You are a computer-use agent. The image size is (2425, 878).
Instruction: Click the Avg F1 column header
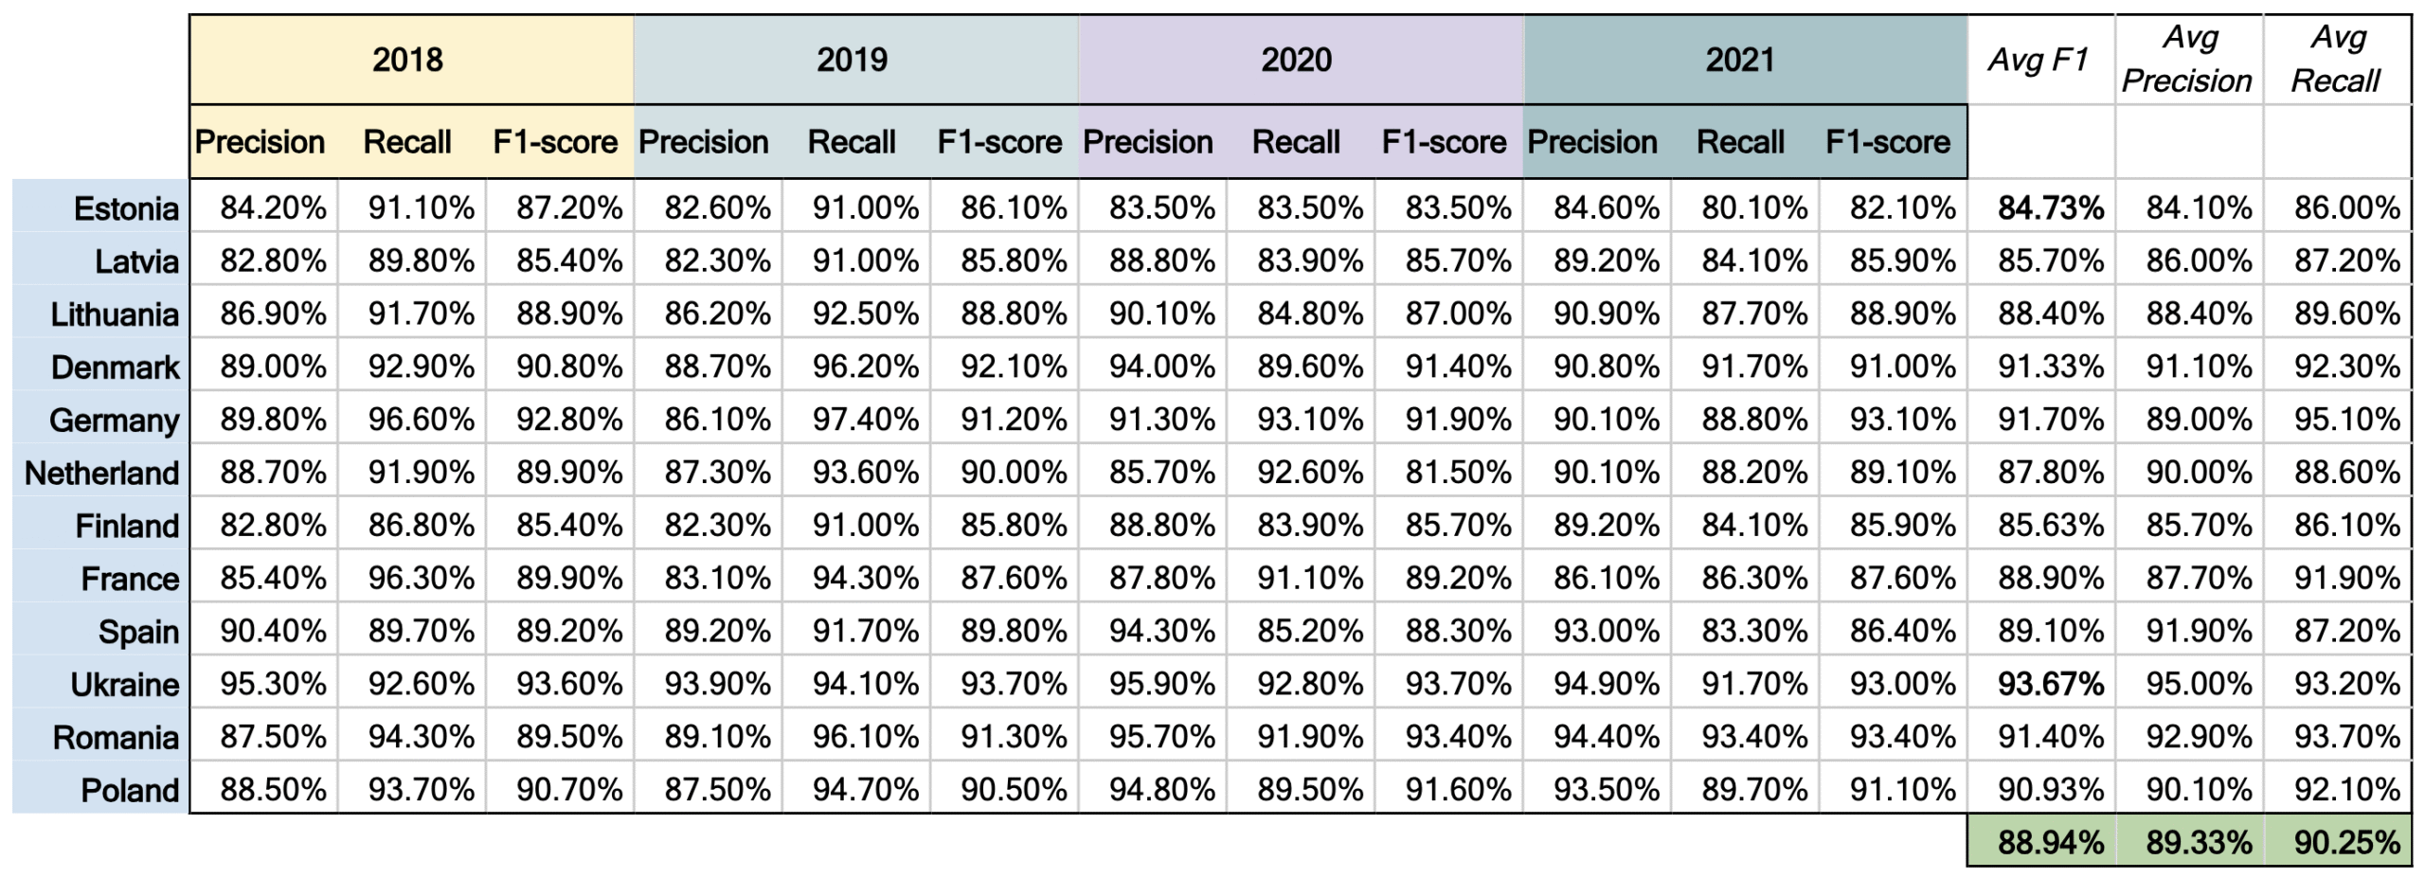coord(2039,60)
